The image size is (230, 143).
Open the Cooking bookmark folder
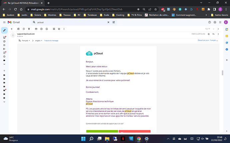pyautogui.click(x=118, y=15)
